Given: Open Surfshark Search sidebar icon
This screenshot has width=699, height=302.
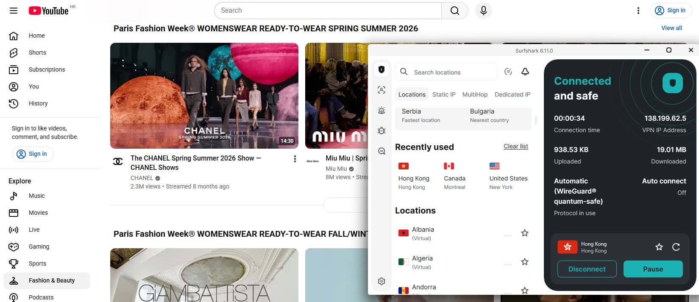Looking at the screenshot, I should click(x=382, y=151).
